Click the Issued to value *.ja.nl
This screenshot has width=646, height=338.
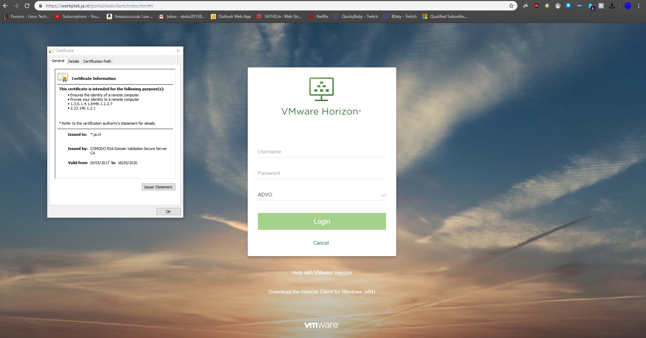96,134
